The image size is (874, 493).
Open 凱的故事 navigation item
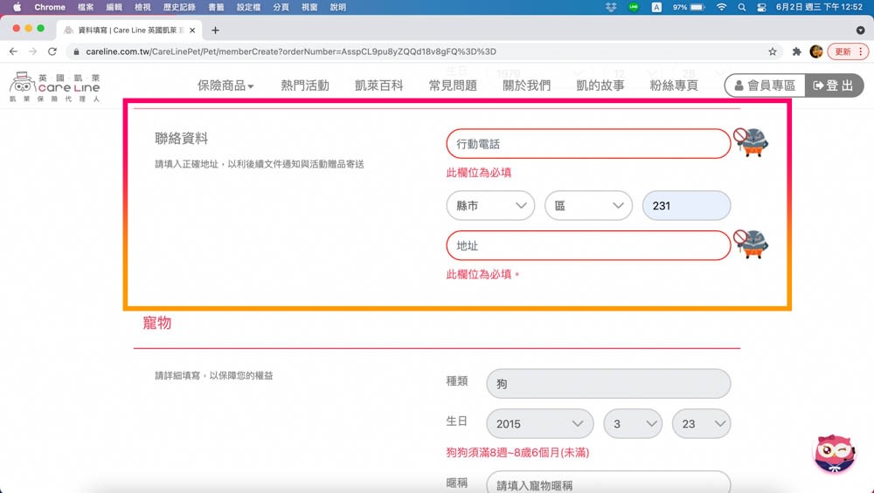(x=600, y=86)
